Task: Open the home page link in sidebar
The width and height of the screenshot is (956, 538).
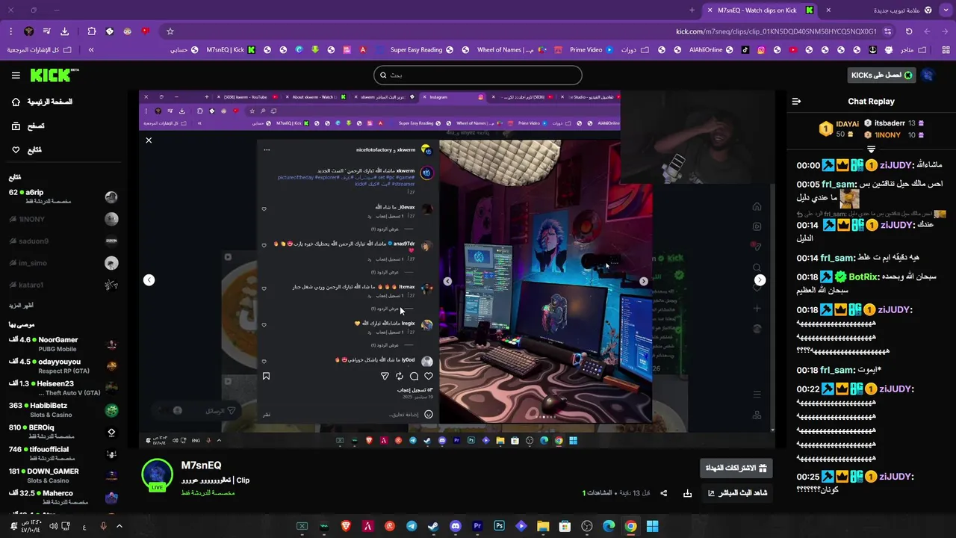Action: tap(42, 102)
